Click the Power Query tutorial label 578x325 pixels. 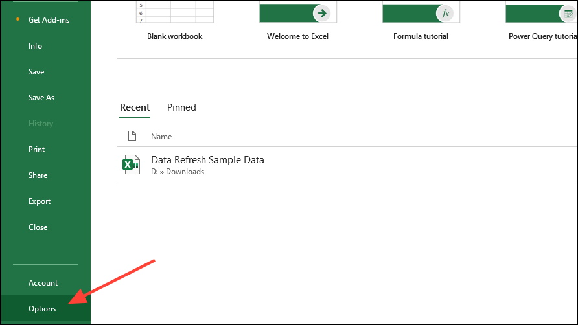coord(542,36)
